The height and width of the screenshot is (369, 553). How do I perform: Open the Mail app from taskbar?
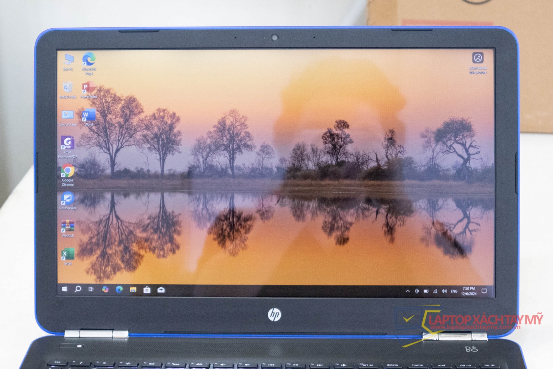(161, 290)
